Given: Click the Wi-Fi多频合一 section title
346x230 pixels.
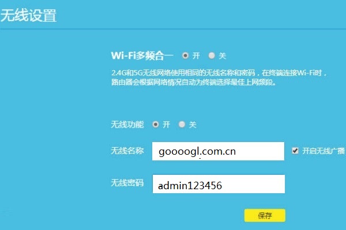Looking at the screenshot, I should [142, 55].
